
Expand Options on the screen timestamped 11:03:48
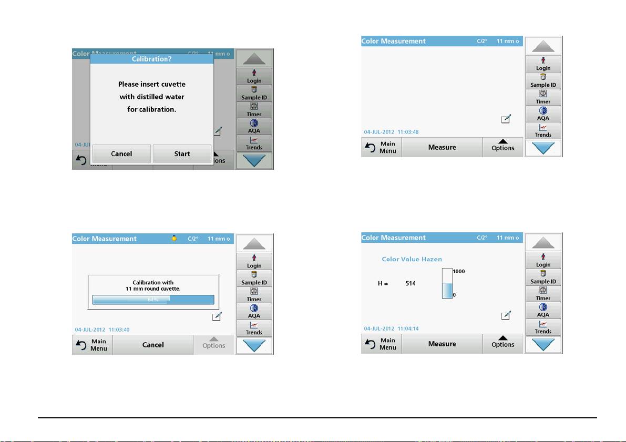(502, 147)
